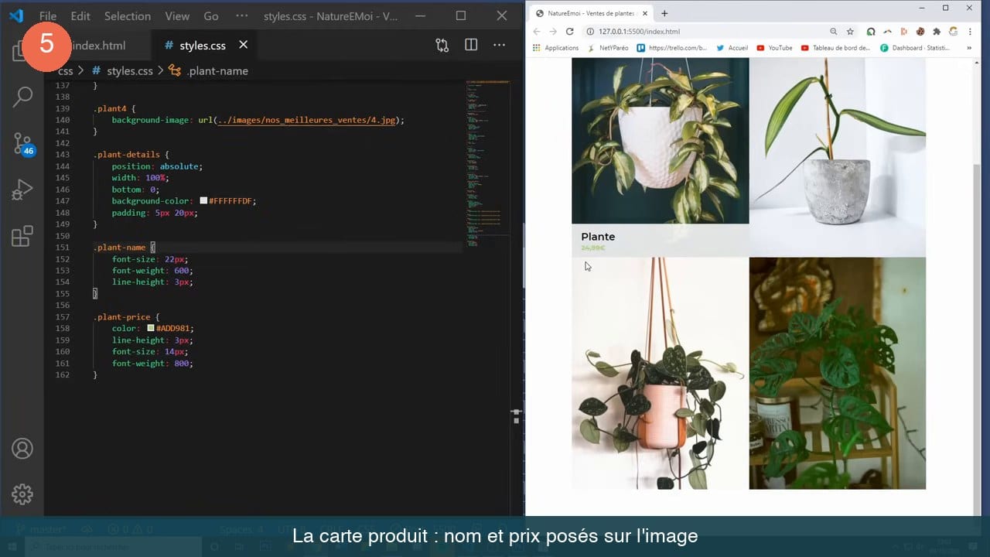Expand the collapsed menu bar ellipsis
The width and height of the screenshot is (990, 557).
(241, 15)
